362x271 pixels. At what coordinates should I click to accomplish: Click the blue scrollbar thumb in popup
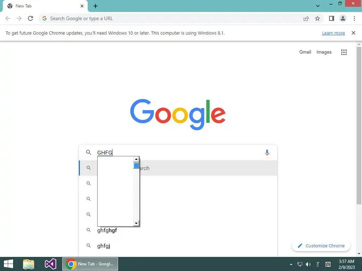pyautogui.click(x=136, y=165)
